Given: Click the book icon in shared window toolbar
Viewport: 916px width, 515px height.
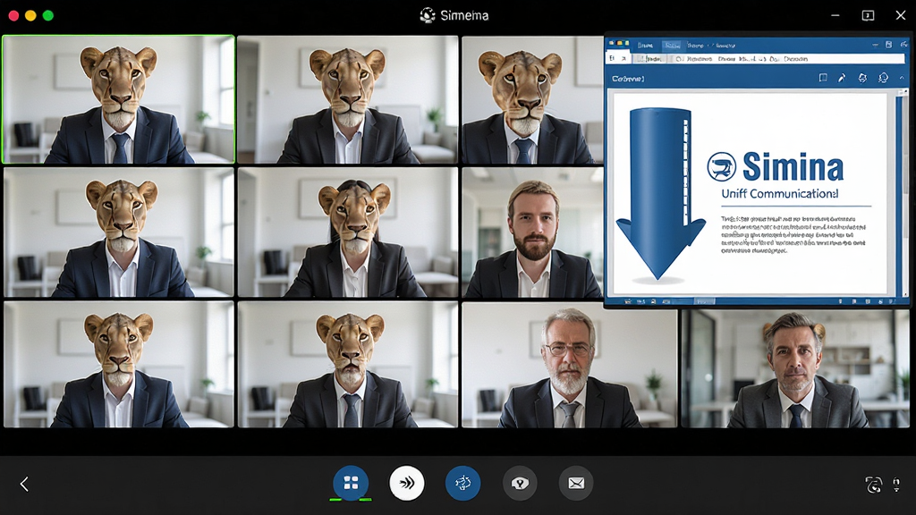Looking at the screenshot, I should pos(823,78).
